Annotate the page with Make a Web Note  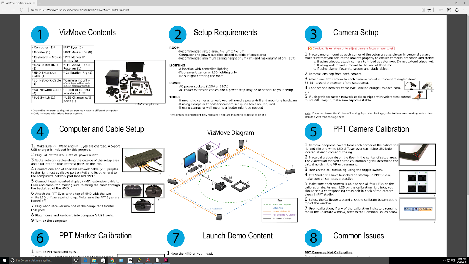[x=448, y=10]
